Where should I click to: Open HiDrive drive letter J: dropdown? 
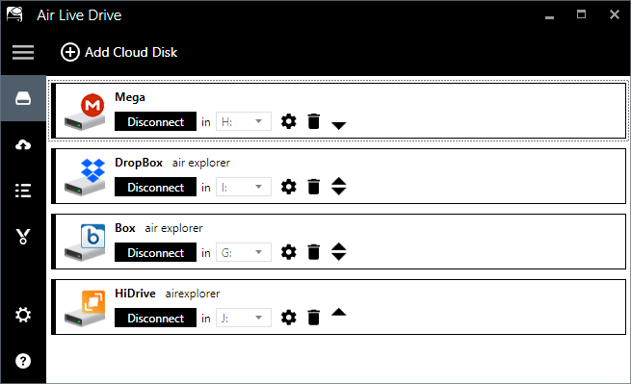tap(244, 318)
